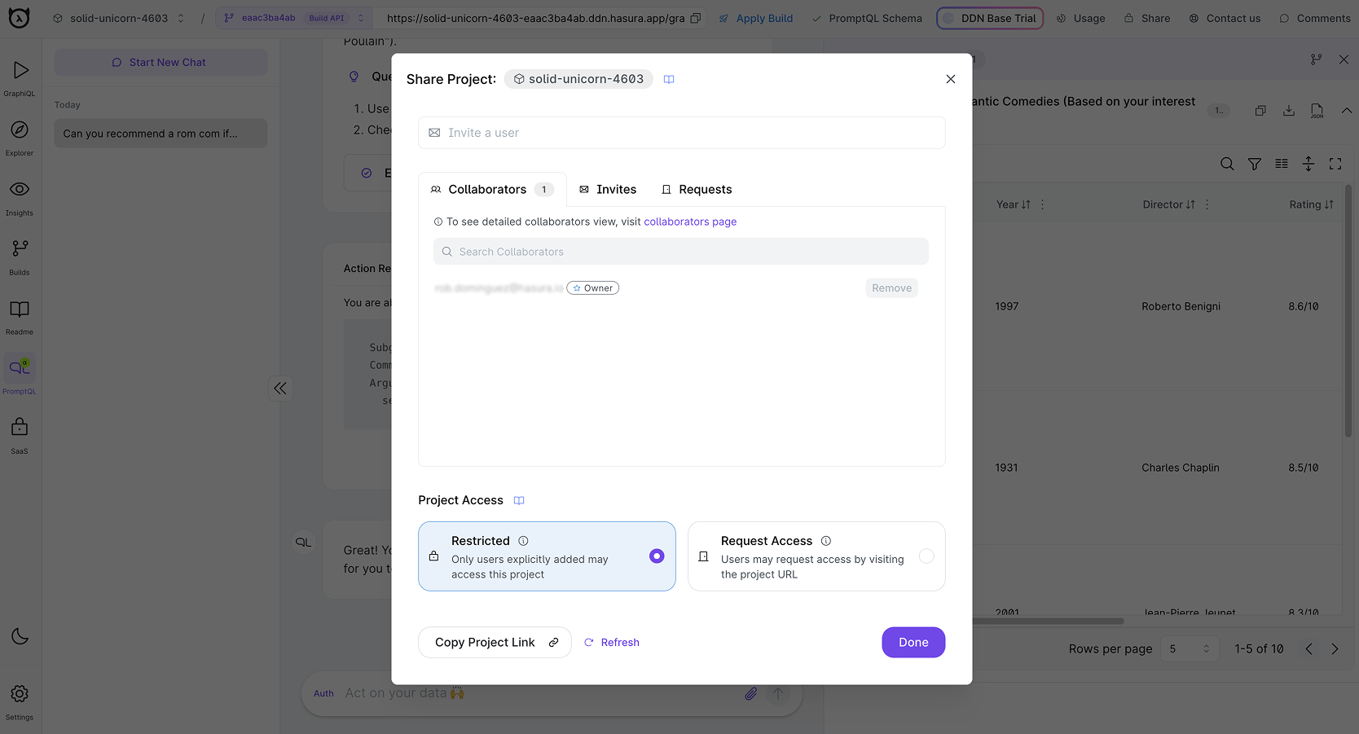Image resolution: width=1359 pixels, height=734 pixels.
Task: Select the PromptQL sidebar icon
Action: point(20,374)
